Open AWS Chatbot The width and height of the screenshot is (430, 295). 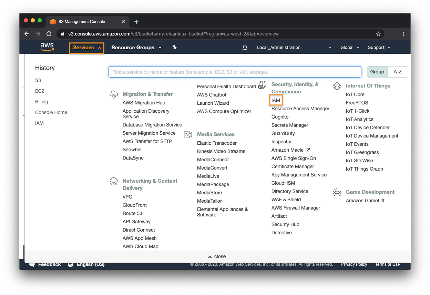(x=212, y=95)
